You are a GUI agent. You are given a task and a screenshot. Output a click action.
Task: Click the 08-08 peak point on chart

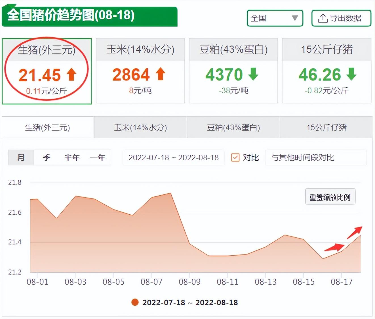pos(170,193)
